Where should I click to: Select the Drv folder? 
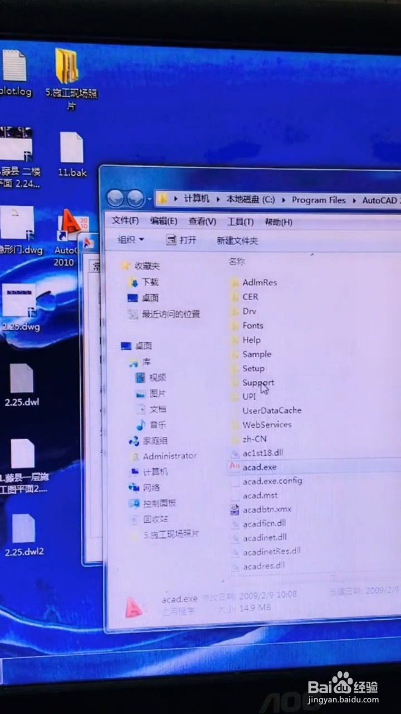243,311
